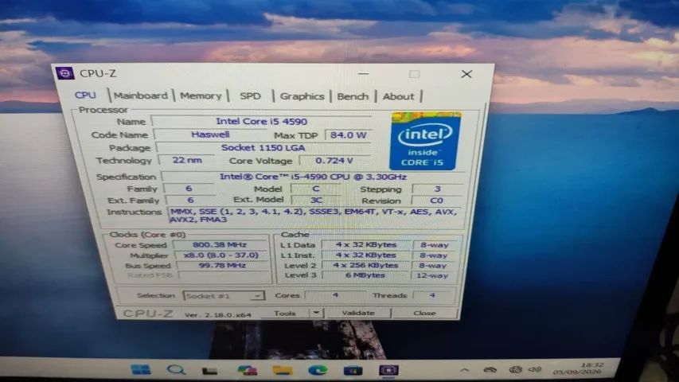The width and height of the screenshot is (679, 382).
Task: Click the Level 2 value 4 x 256 KBytes
Action: (365, 265)
